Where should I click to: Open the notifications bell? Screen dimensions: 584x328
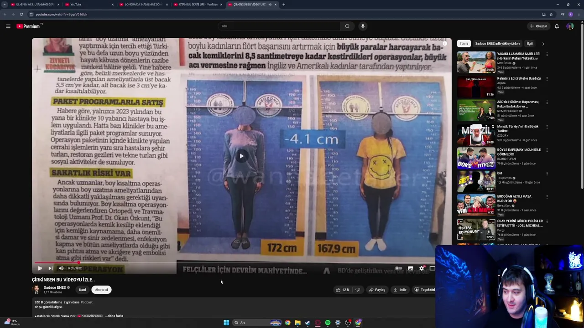coord(557,26)
